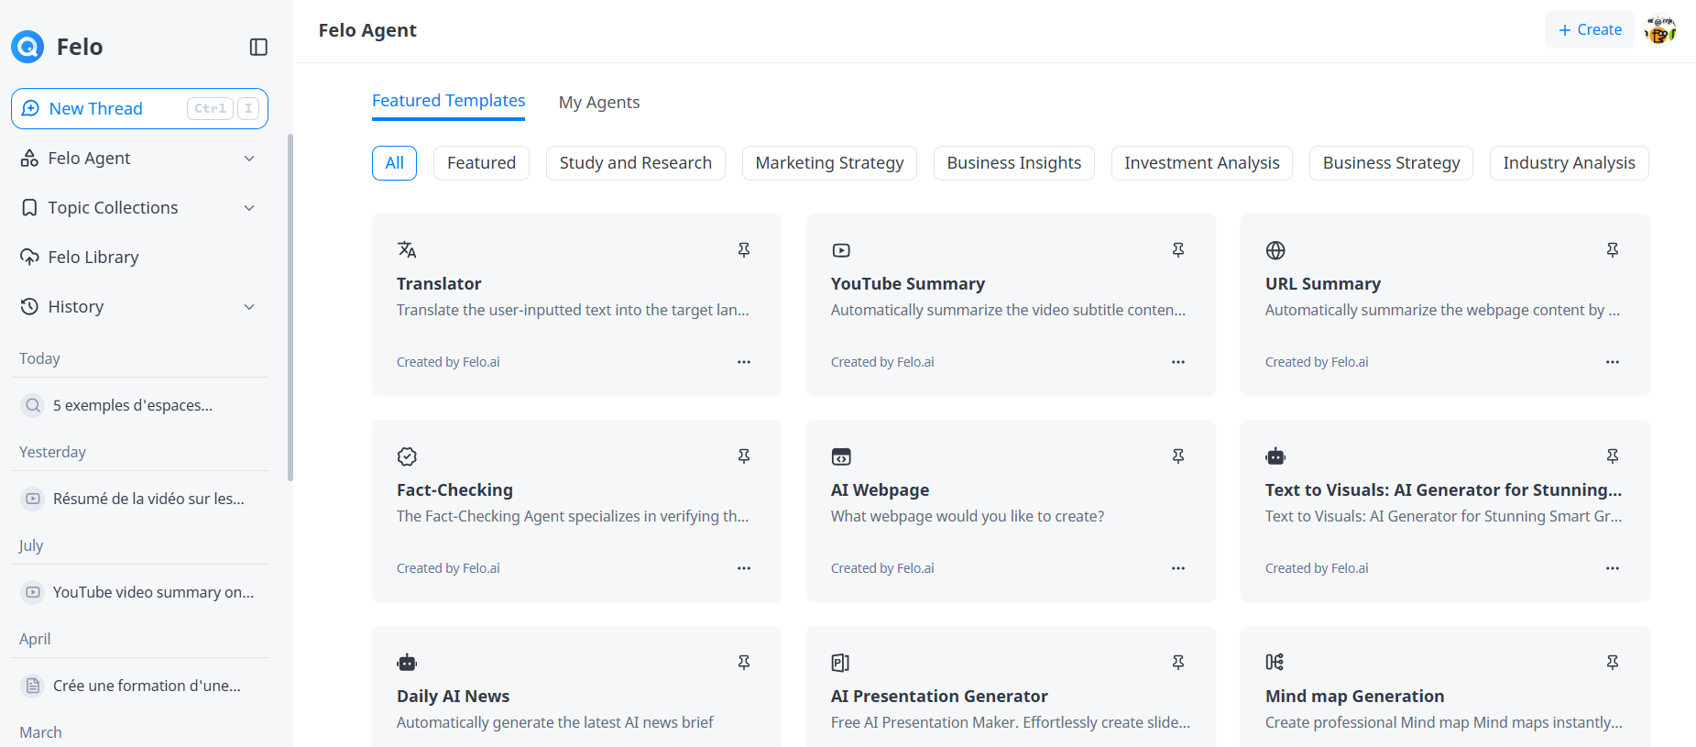
Task: Click the sidebar vertical scrollbar
Action: coord(290,307)
